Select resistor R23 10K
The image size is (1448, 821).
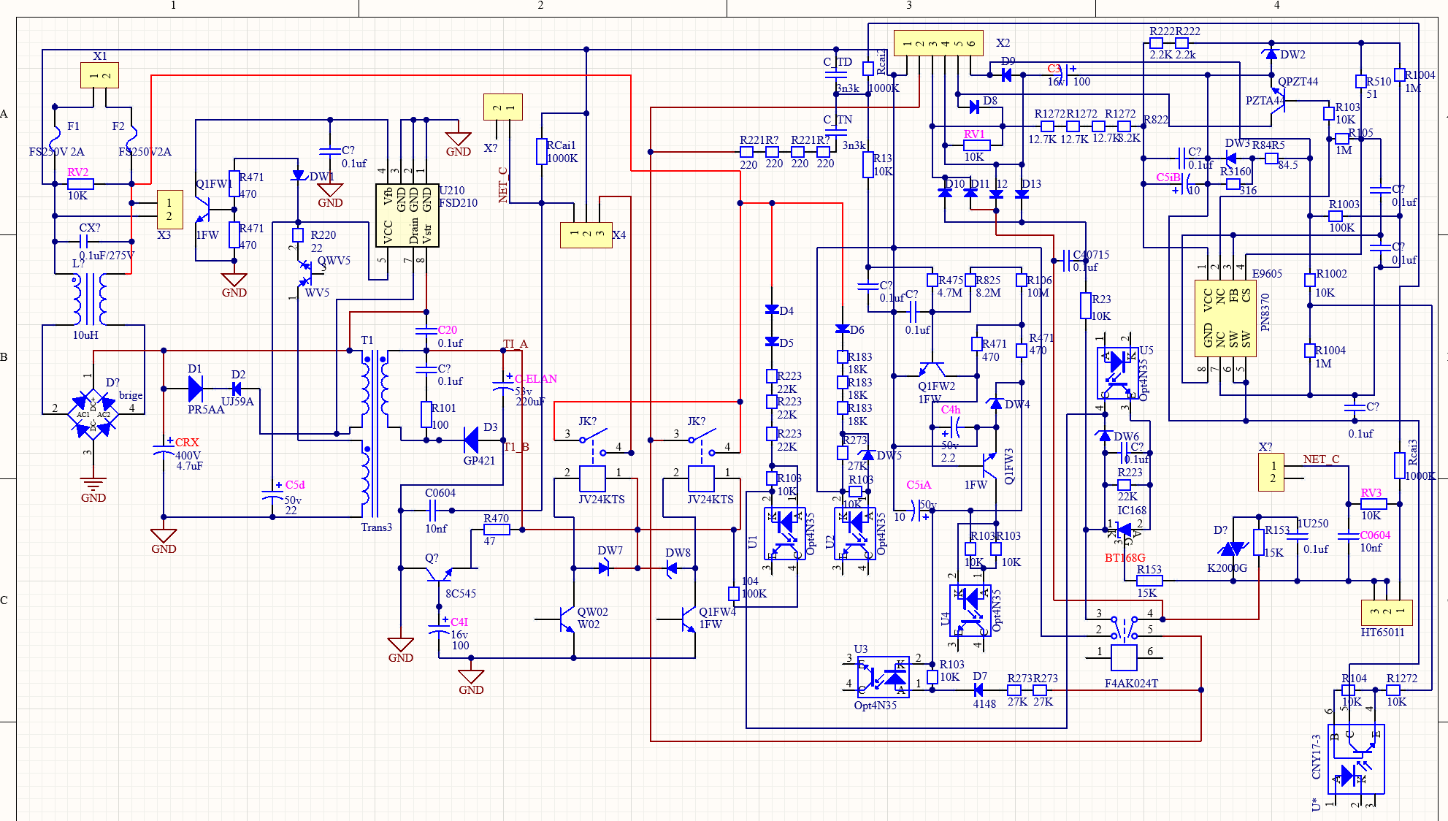1086,305
